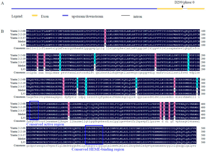
Task: Click the black intron line sample in the legend
Action: pyautogui.click(x=126, y=16)
